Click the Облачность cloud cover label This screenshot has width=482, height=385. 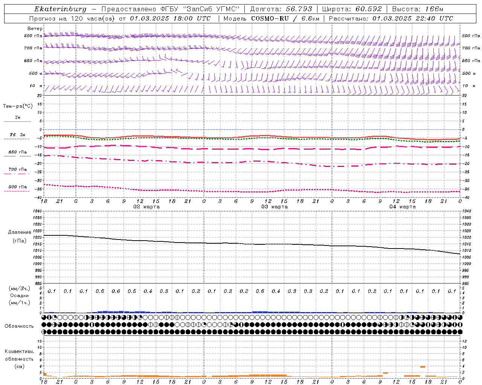(19, 326)
